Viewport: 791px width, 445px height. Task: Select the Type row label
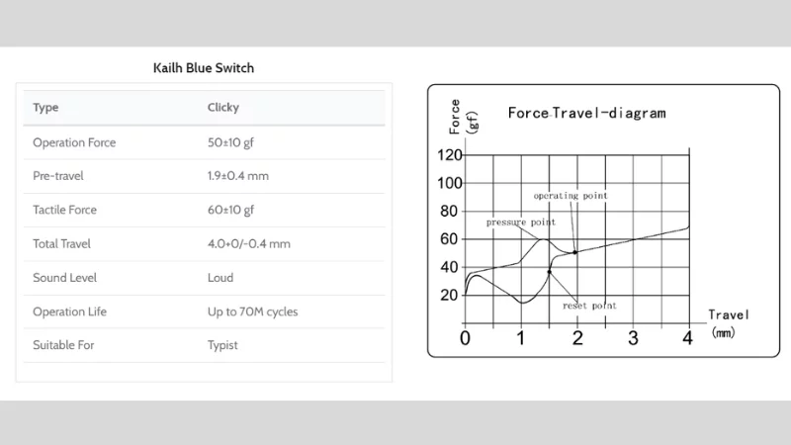click(45, 108)
